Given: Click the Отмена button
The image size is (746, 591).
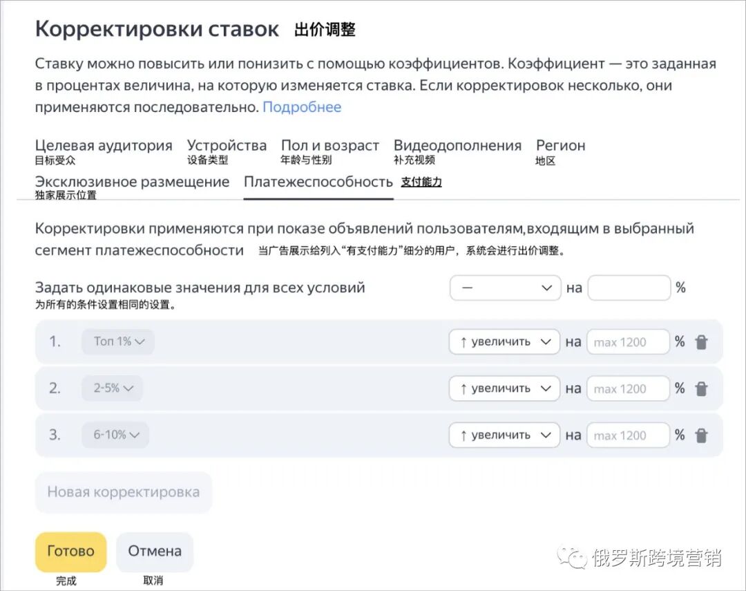Looking at the screenshot, I should tap(154, 551).
